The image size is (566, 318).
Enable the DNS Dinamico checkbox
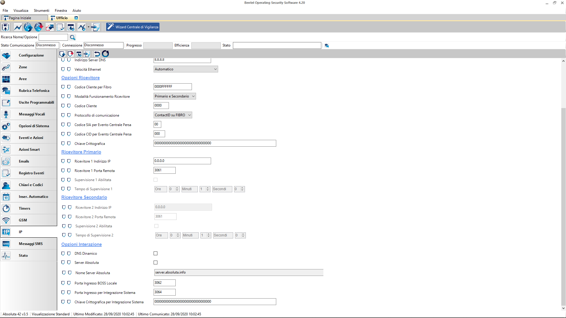click(156, 254)
